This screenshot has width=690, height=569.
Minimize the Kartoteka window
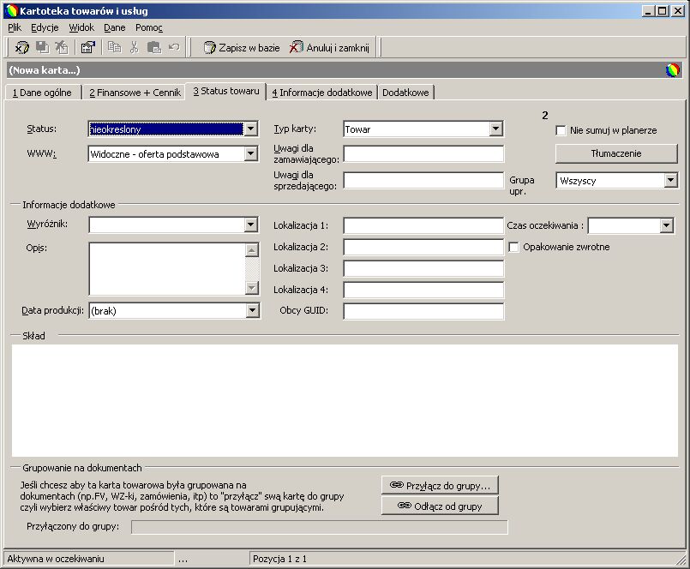pos(647,11)
